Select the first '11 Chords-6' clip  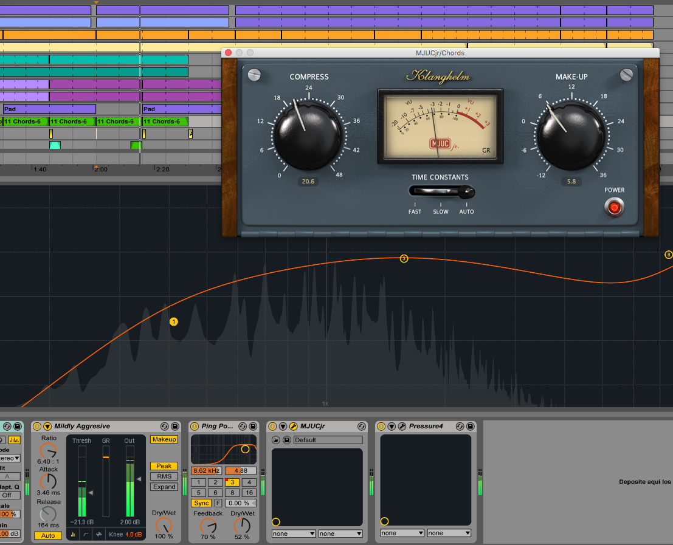point(26,122)
